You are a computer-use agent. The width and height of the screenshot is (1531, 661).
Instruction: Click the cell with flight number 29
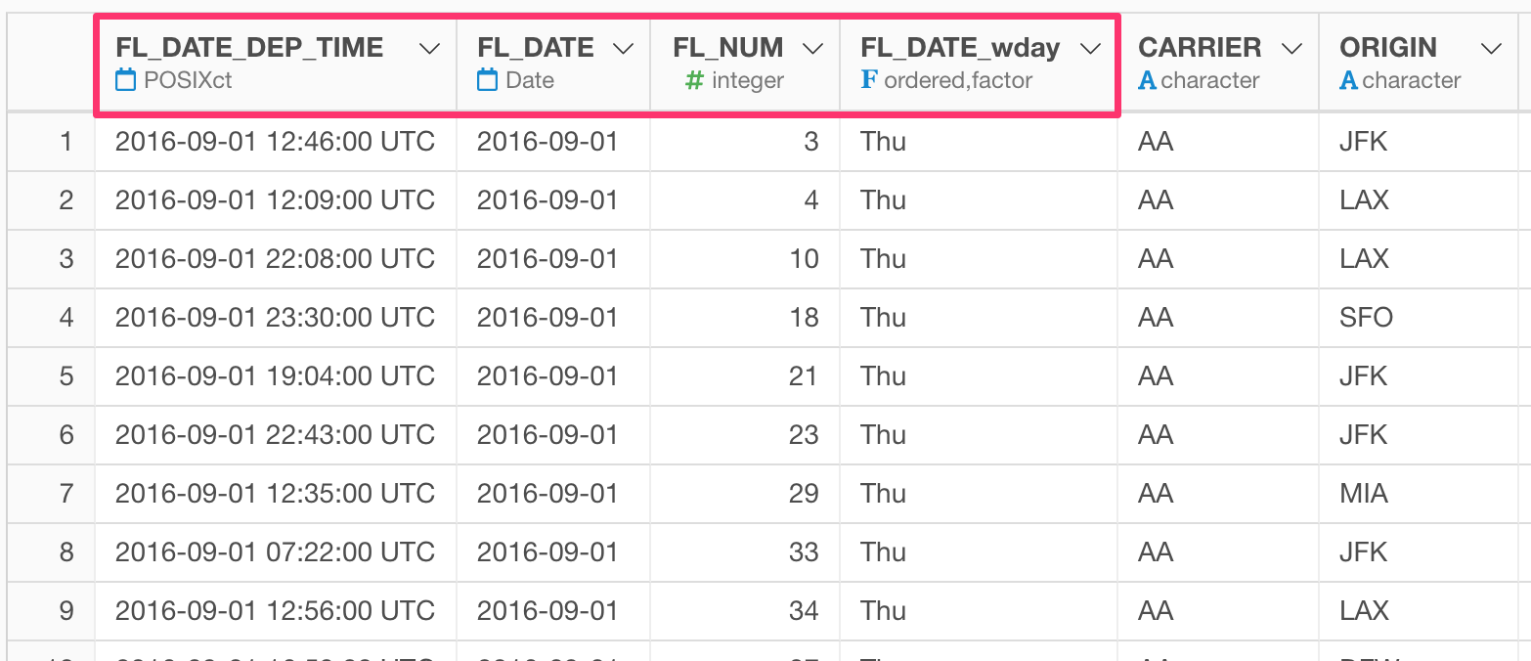pos(745,494)
